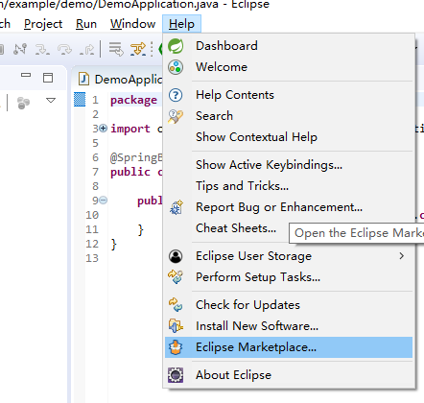Click the Welcome globe icon

pyautogui.click(x=176, y=67)
